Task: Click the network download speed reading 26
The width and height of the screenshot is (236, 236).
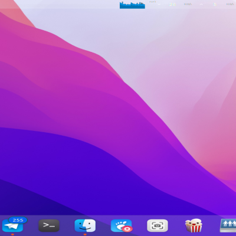Action: coord(172,4)
